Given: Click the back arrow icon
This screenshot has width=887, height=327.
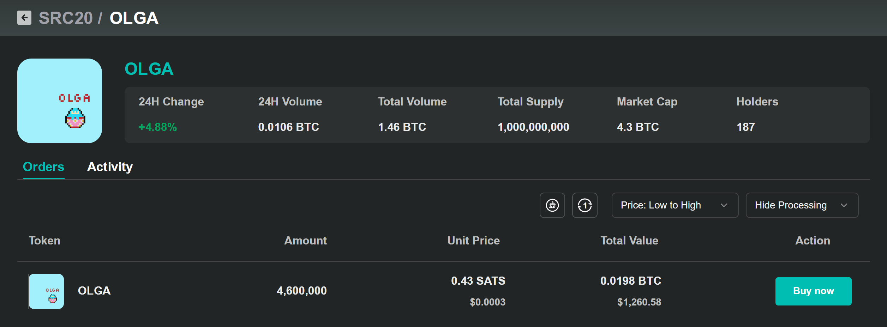Looking at the screenshot, I should [x=24, y=18].
